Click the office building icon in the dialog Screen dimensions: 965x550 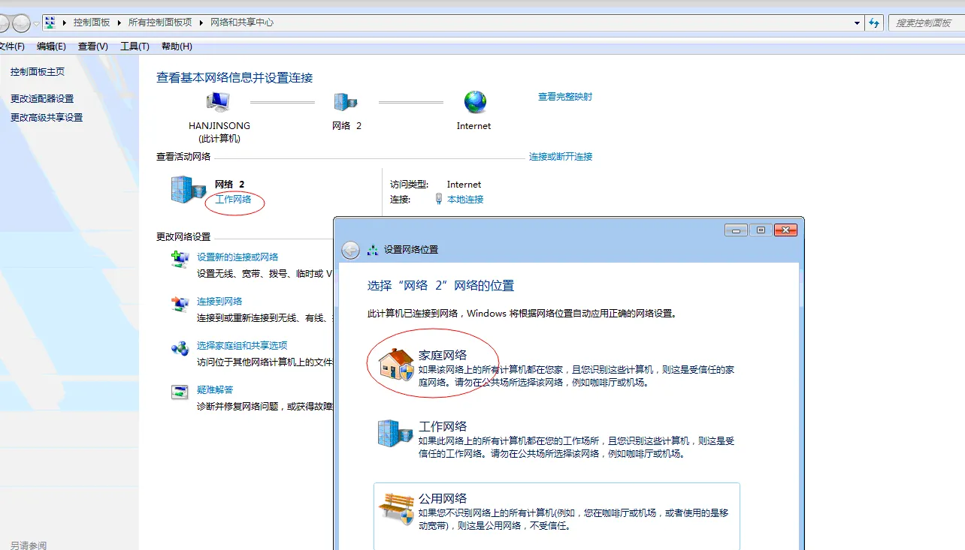tap(395, 434)
